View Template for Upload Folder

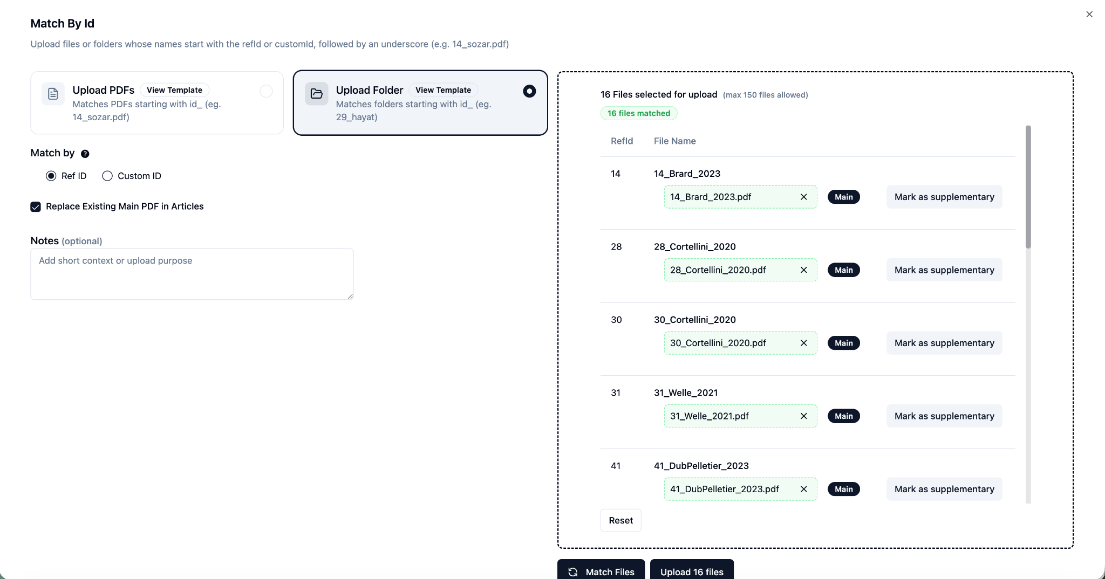click(443, 90)
